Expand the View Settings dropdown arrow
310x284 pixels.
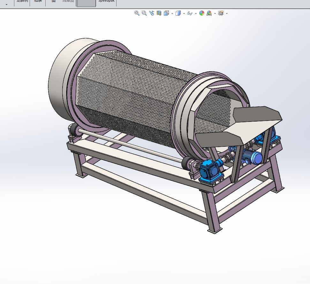pyautogui.click(x=226, y=14)
